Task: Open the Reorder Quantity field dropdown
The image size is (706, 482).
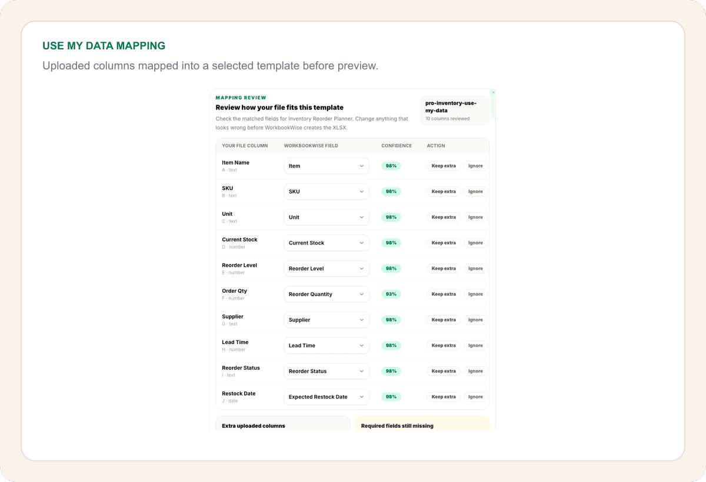Action: point(327,294)
